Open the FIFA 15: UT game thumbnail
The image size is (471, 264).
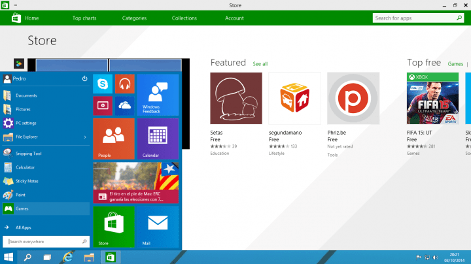(x=432, y=98)
